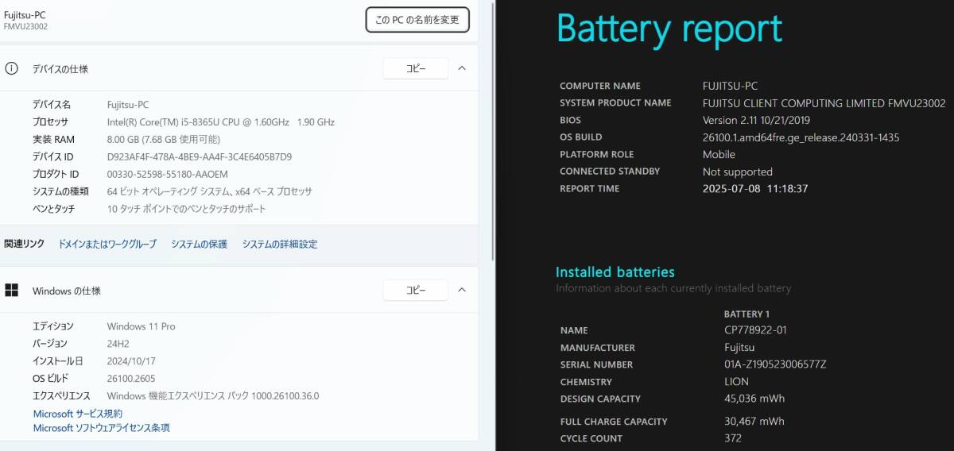Click the Intel Core i5-8365U processor text

[220, 122]
